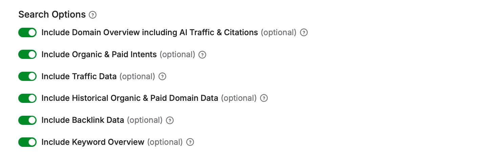This screenshot has width=501, height=157.
Task: Disable Historical Organic & Paid Domain Data toggle
Action: point(27,98)
